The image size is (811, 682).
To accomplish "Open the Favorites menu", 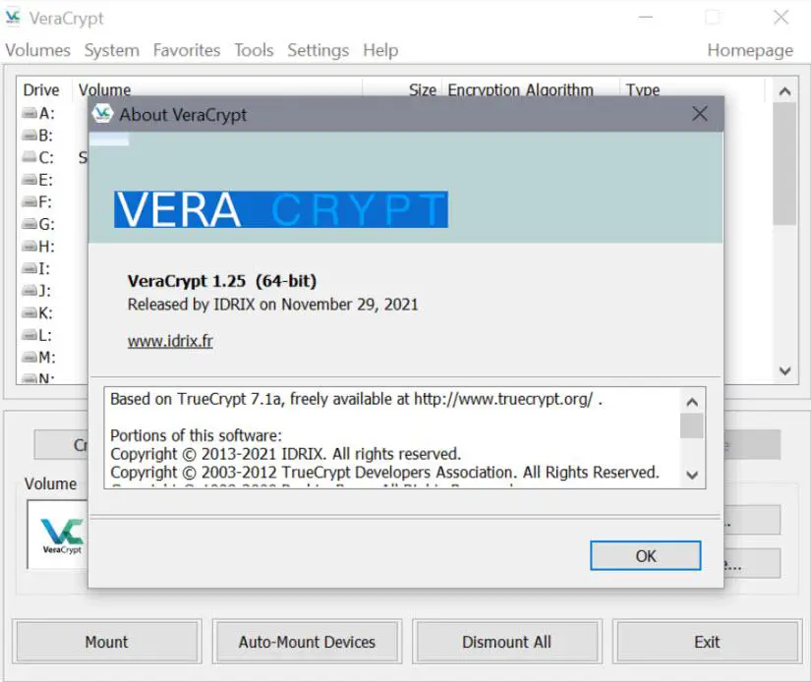I will (187, 50).
